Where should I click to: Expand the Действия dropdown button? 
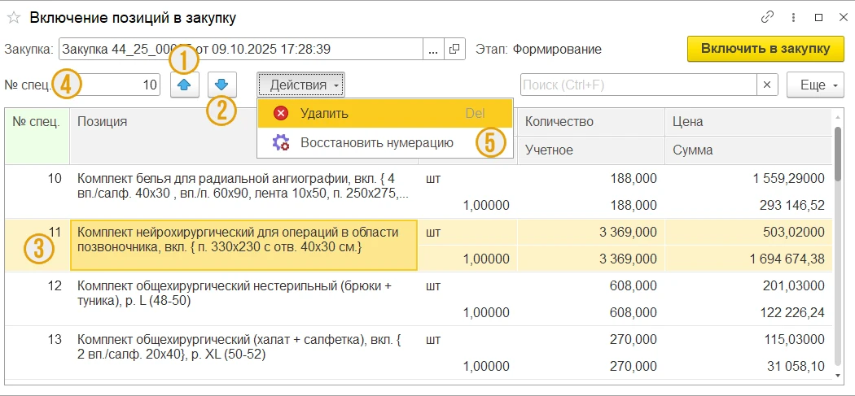click(301, 85)
